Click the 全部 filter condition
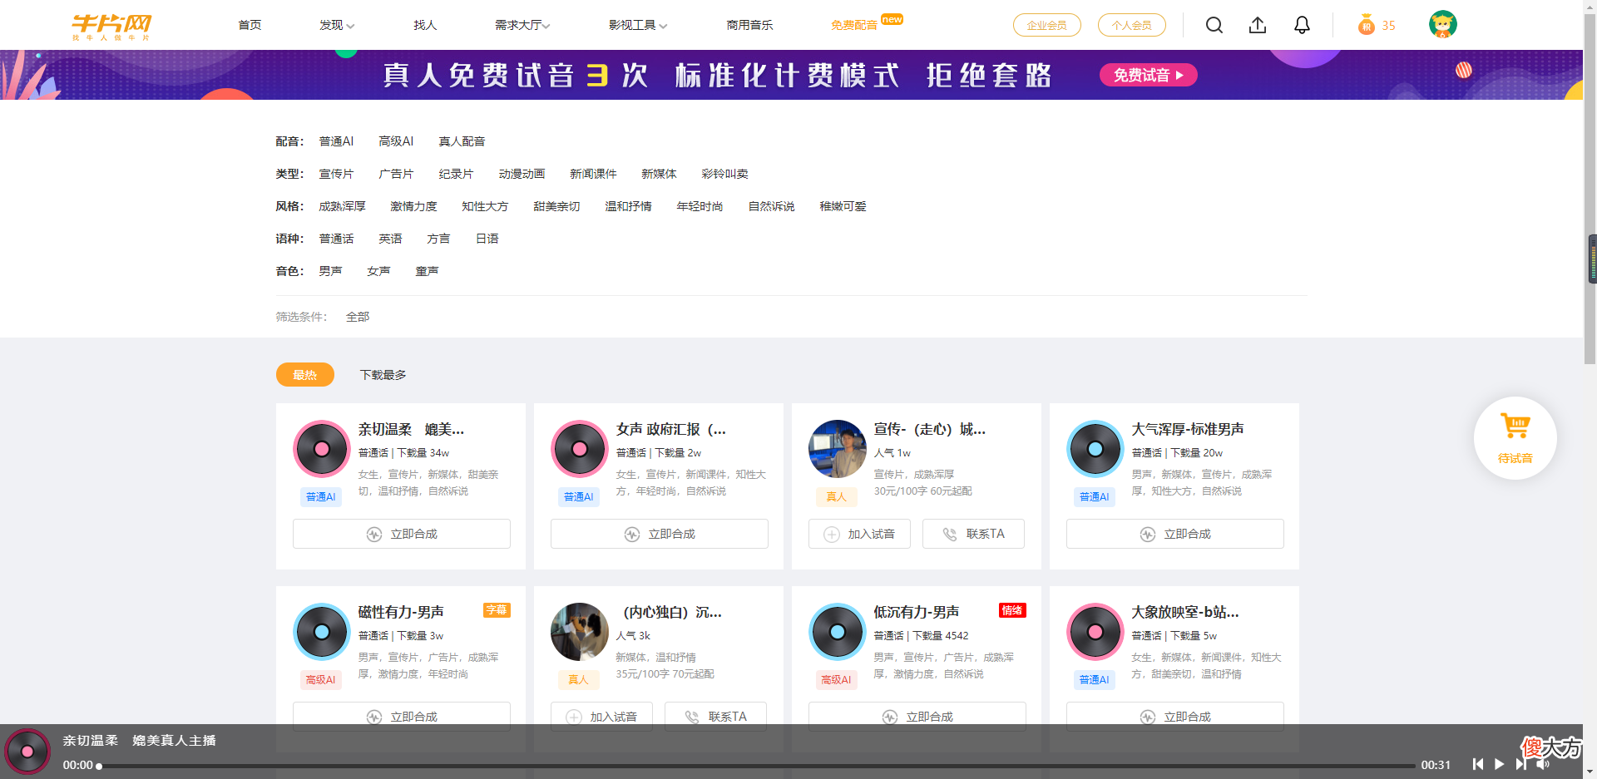 (358, 317)
